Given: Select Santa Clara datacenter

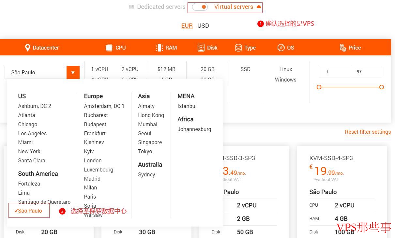Looking at the screenshot, I should [32, 160].
